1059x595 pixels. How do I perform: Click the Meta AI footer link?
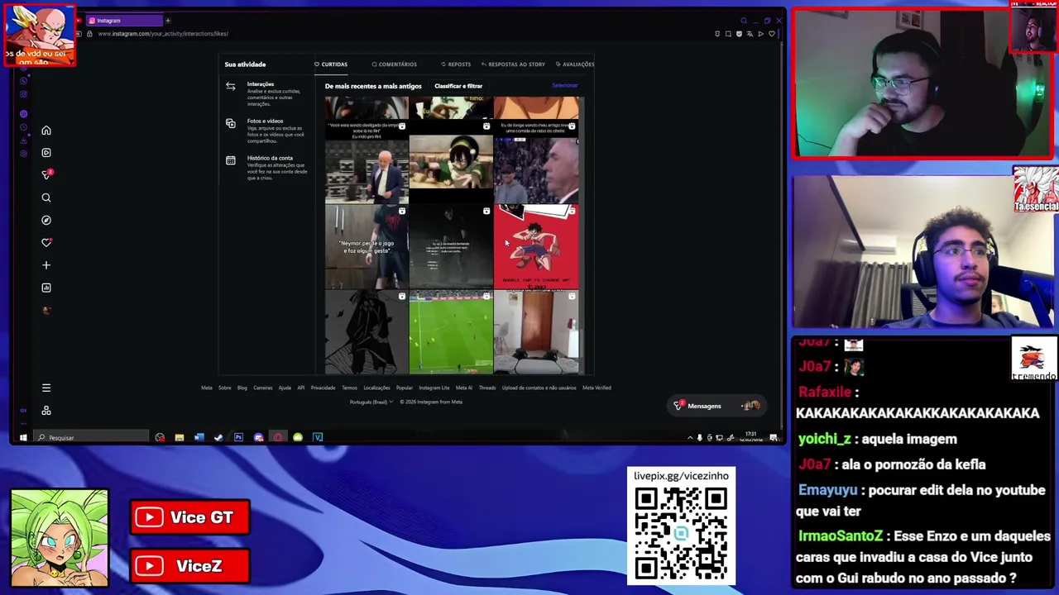(463, 388)
